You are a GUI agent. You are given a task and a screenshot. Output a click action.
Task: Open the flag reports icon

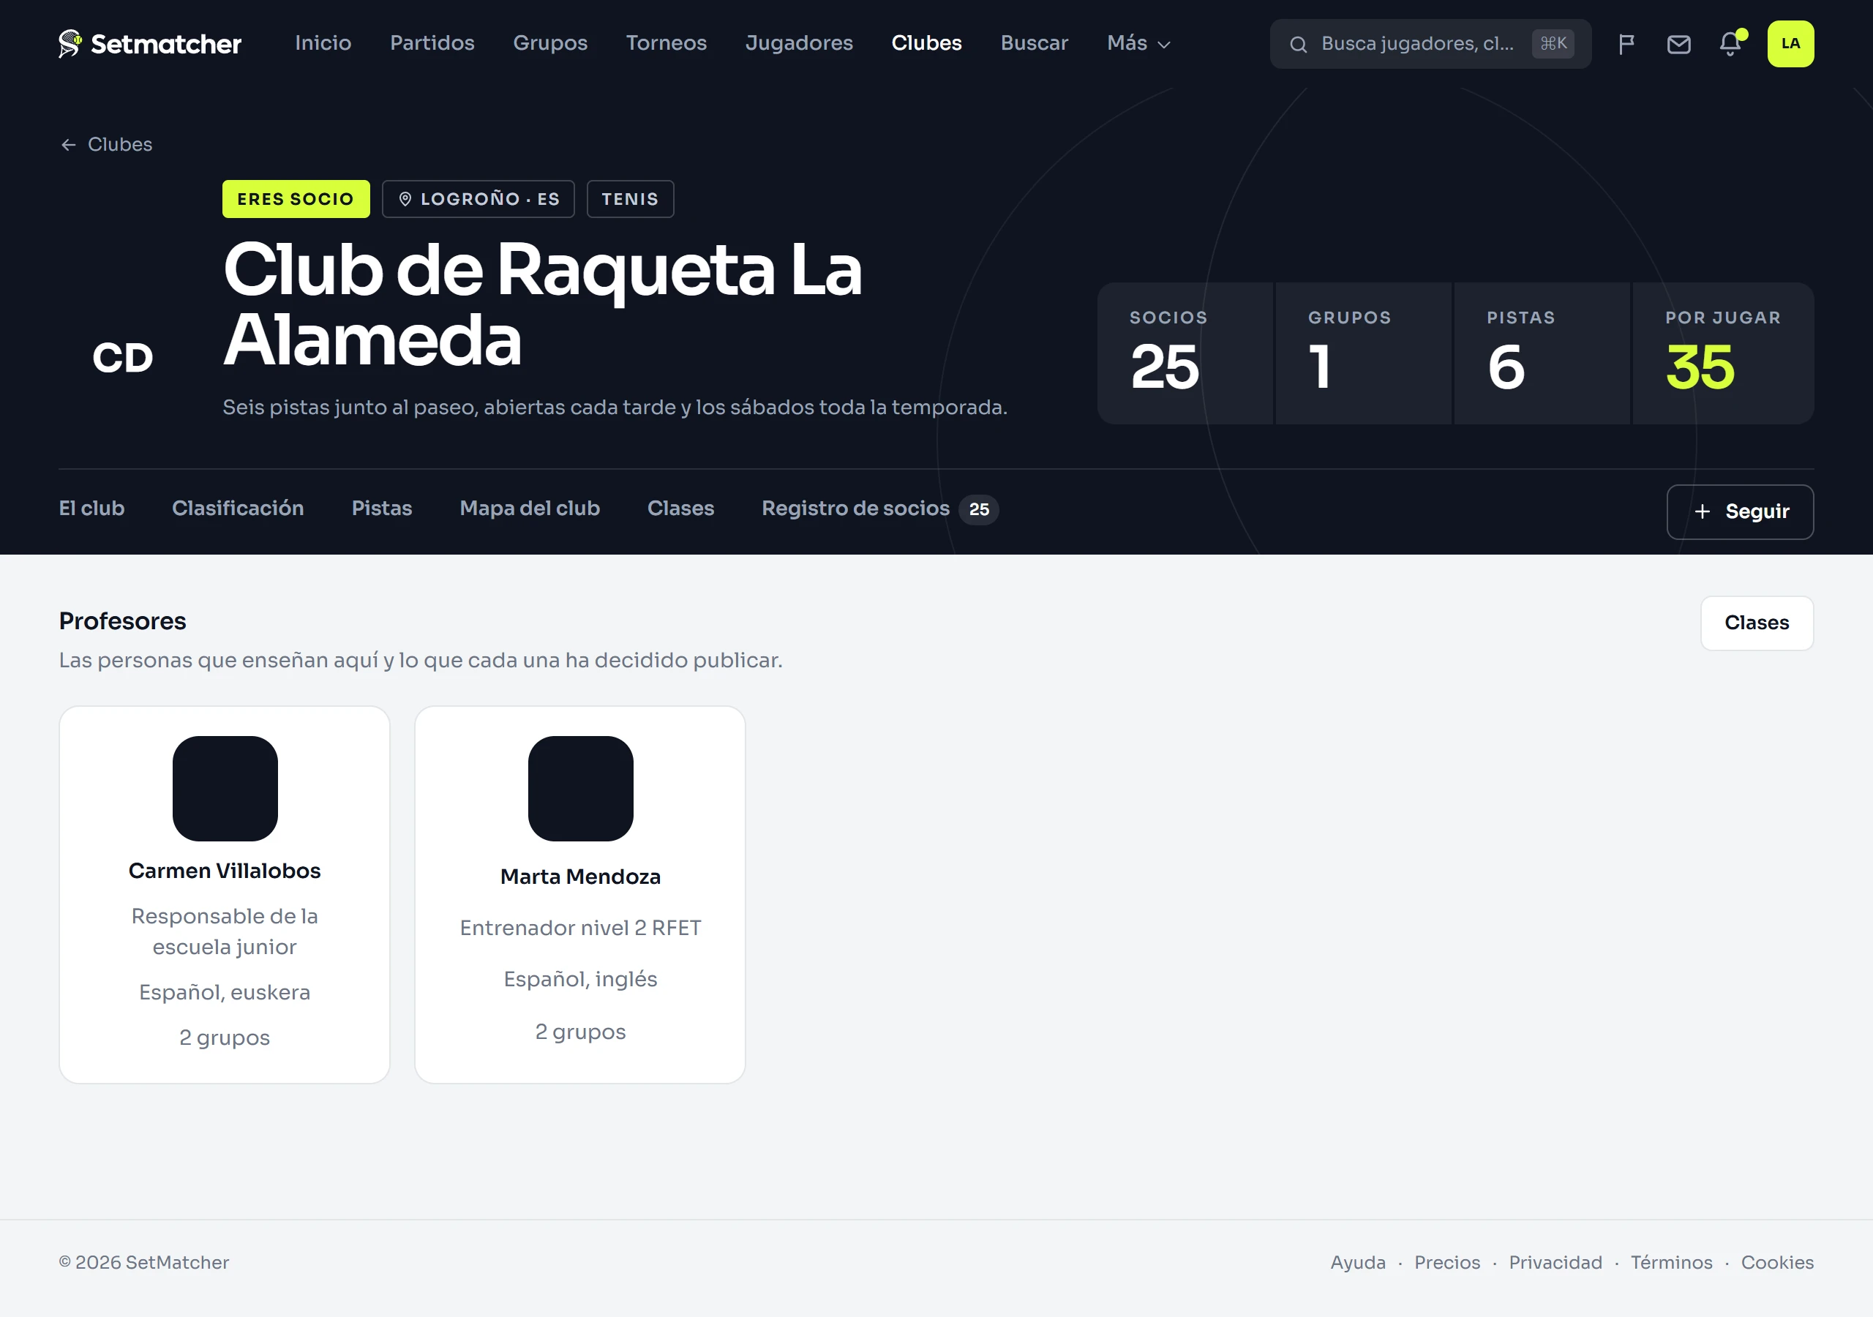(x=1626, y=44)
